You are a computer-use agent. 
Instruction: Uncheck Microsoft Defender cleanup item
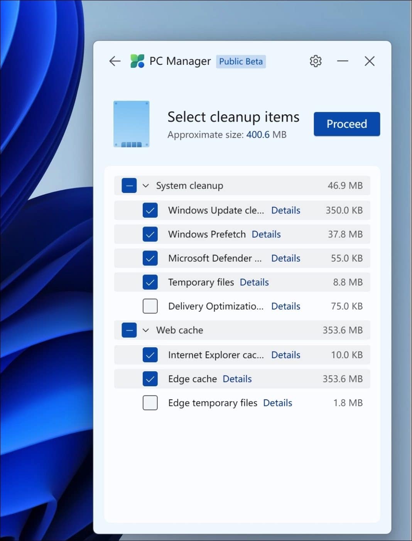[x=150, y=258]
